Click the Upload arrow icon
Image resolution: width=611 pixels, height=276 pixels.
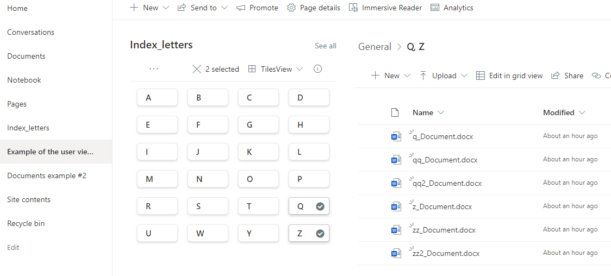pos(423,76)
